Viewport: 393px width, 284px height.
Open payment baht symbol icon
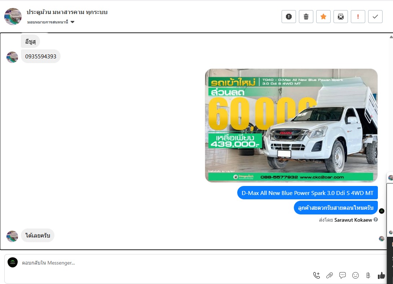[x=368, y=275]
